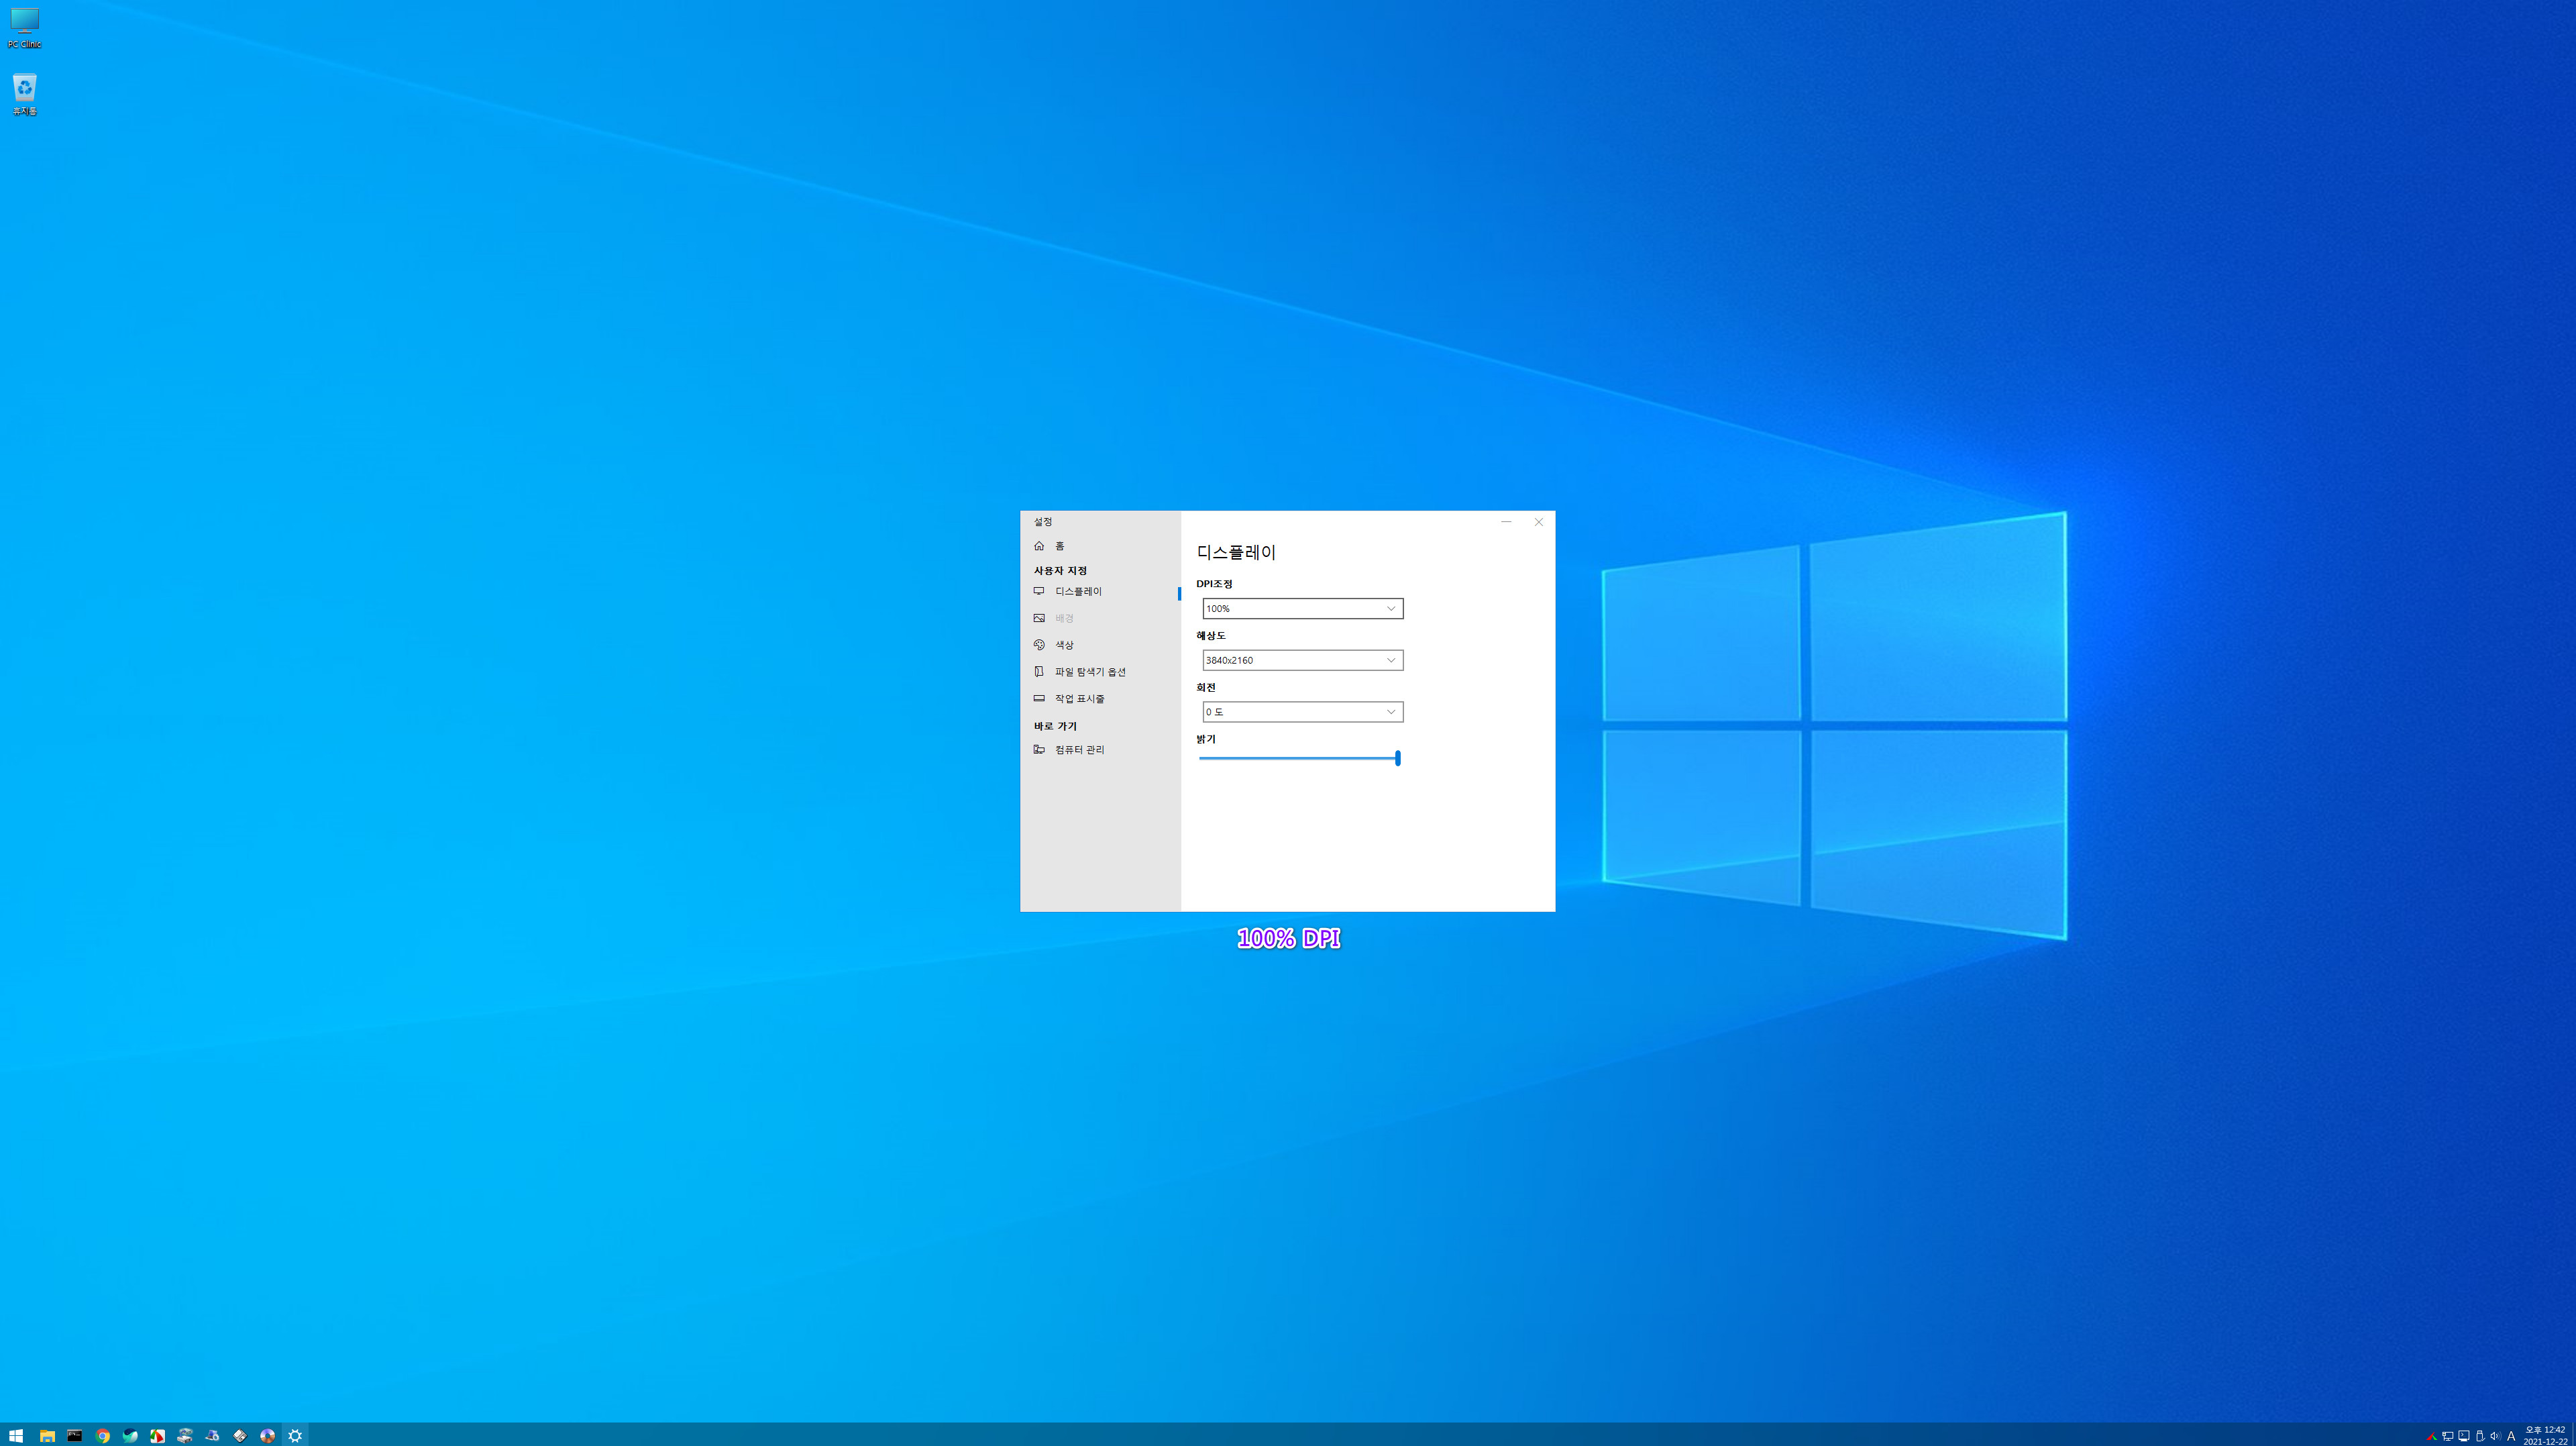Click the 사용자 지정 section header
The width and height of the screenshot is (2576, 1446).
pos(1060,570)
